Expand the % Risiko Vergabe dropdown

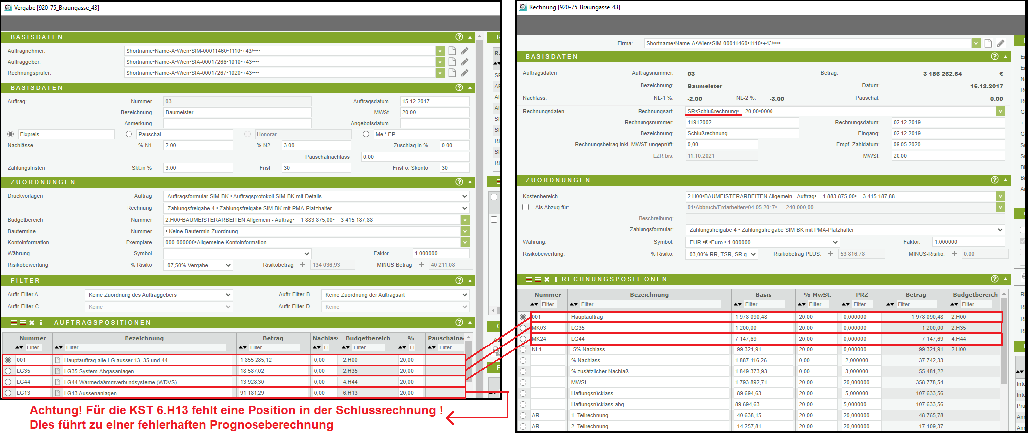point(198,265)
